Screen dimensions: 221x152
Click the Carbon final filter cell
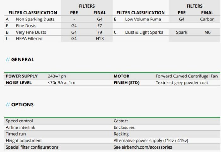[x=207, y=19]
